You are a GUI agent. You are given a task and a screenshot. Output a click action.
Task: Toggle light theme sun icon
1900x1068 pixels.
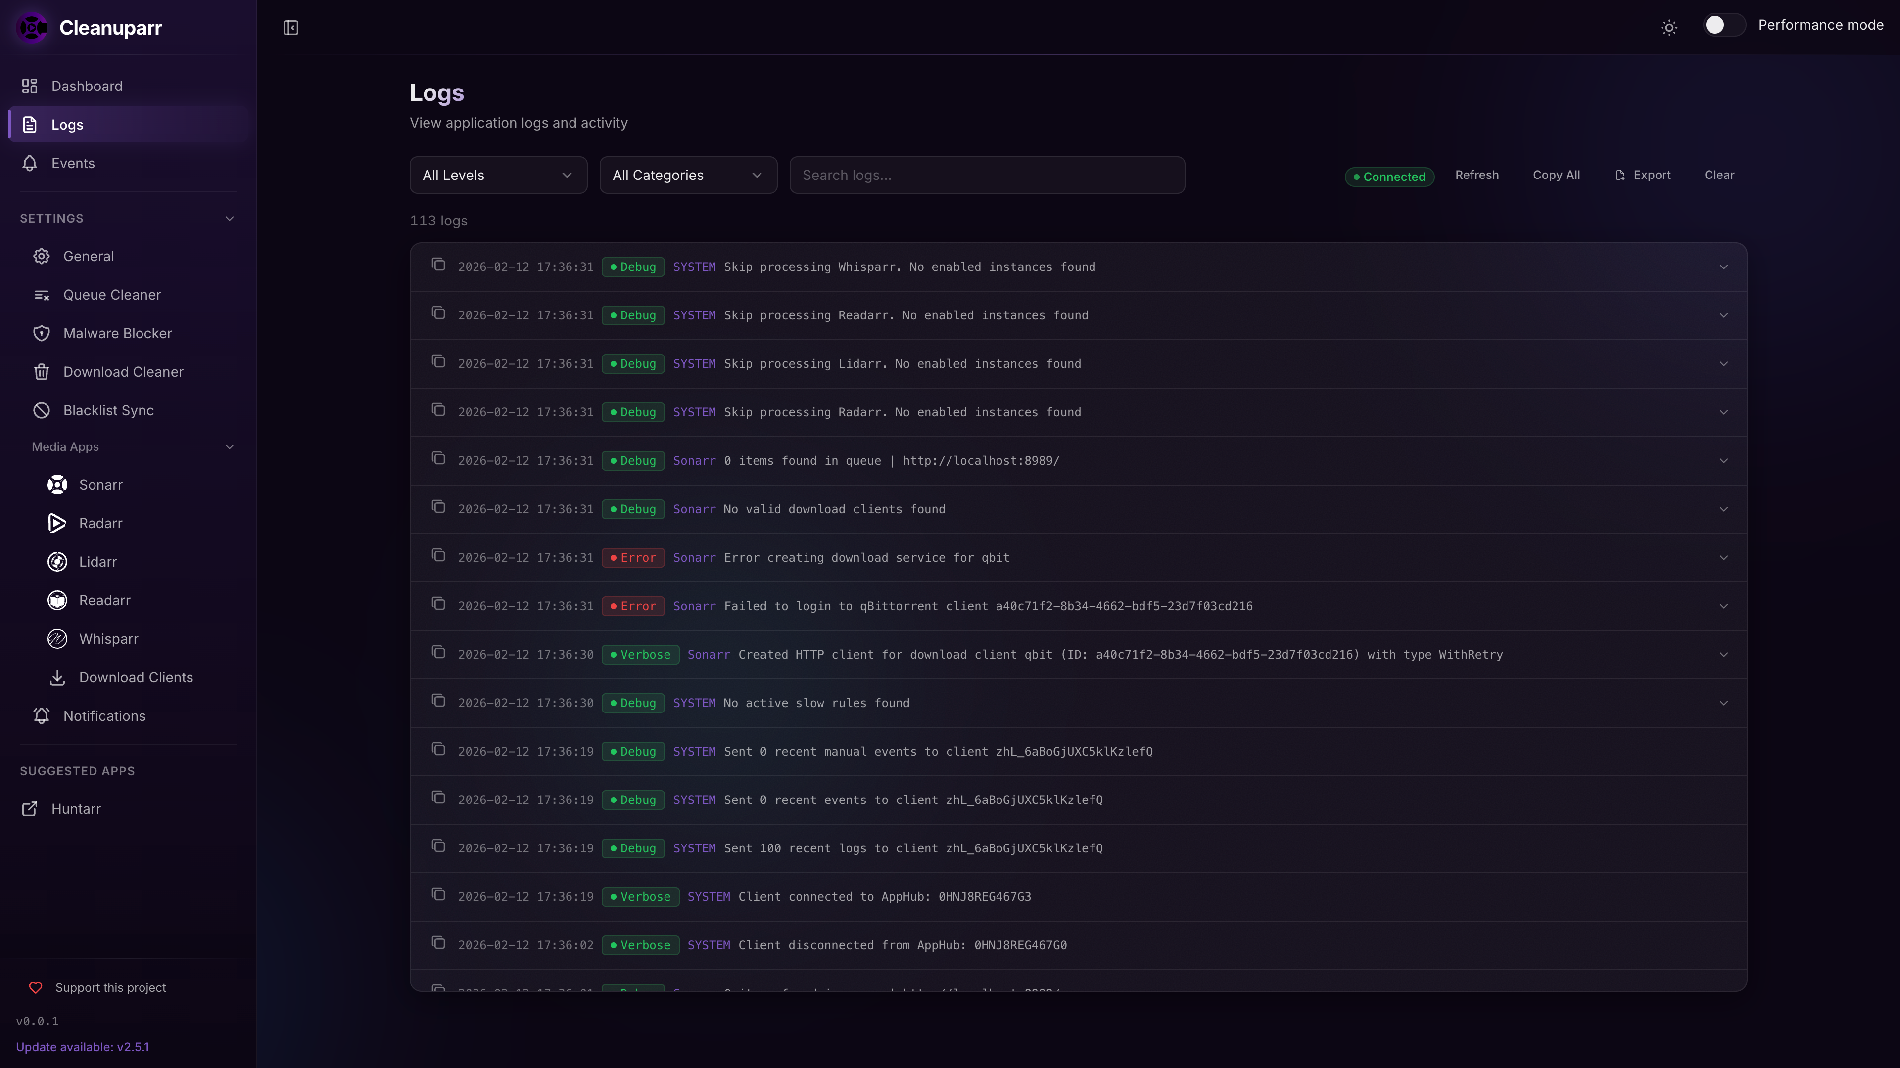coord(1669,27)
